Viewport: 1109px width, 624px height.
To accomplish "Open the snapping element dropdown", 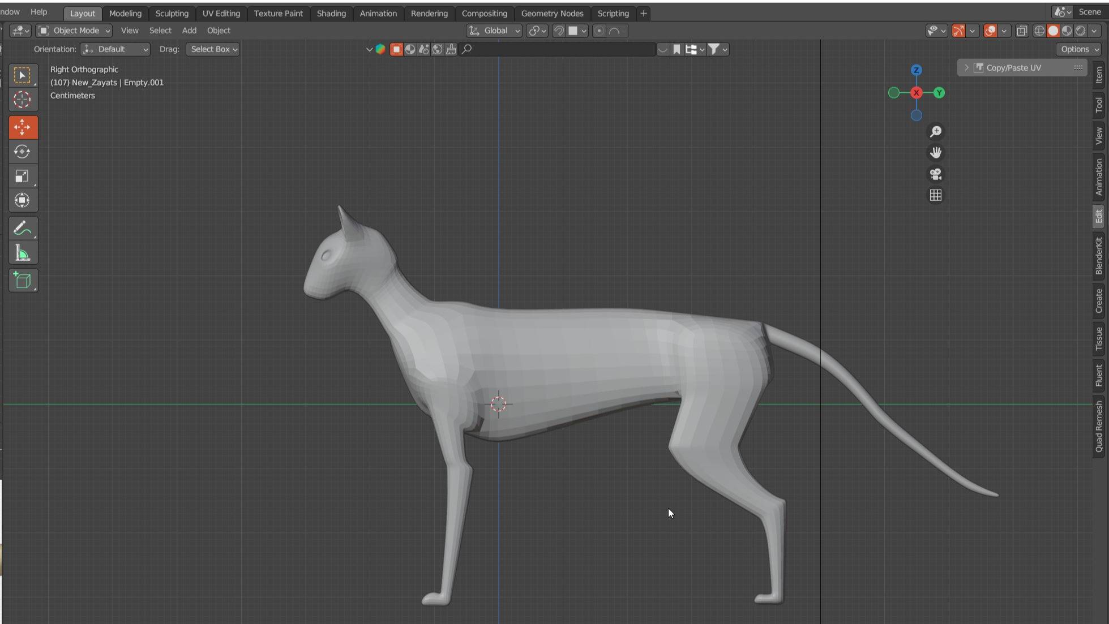I will [x=577, y=31].
